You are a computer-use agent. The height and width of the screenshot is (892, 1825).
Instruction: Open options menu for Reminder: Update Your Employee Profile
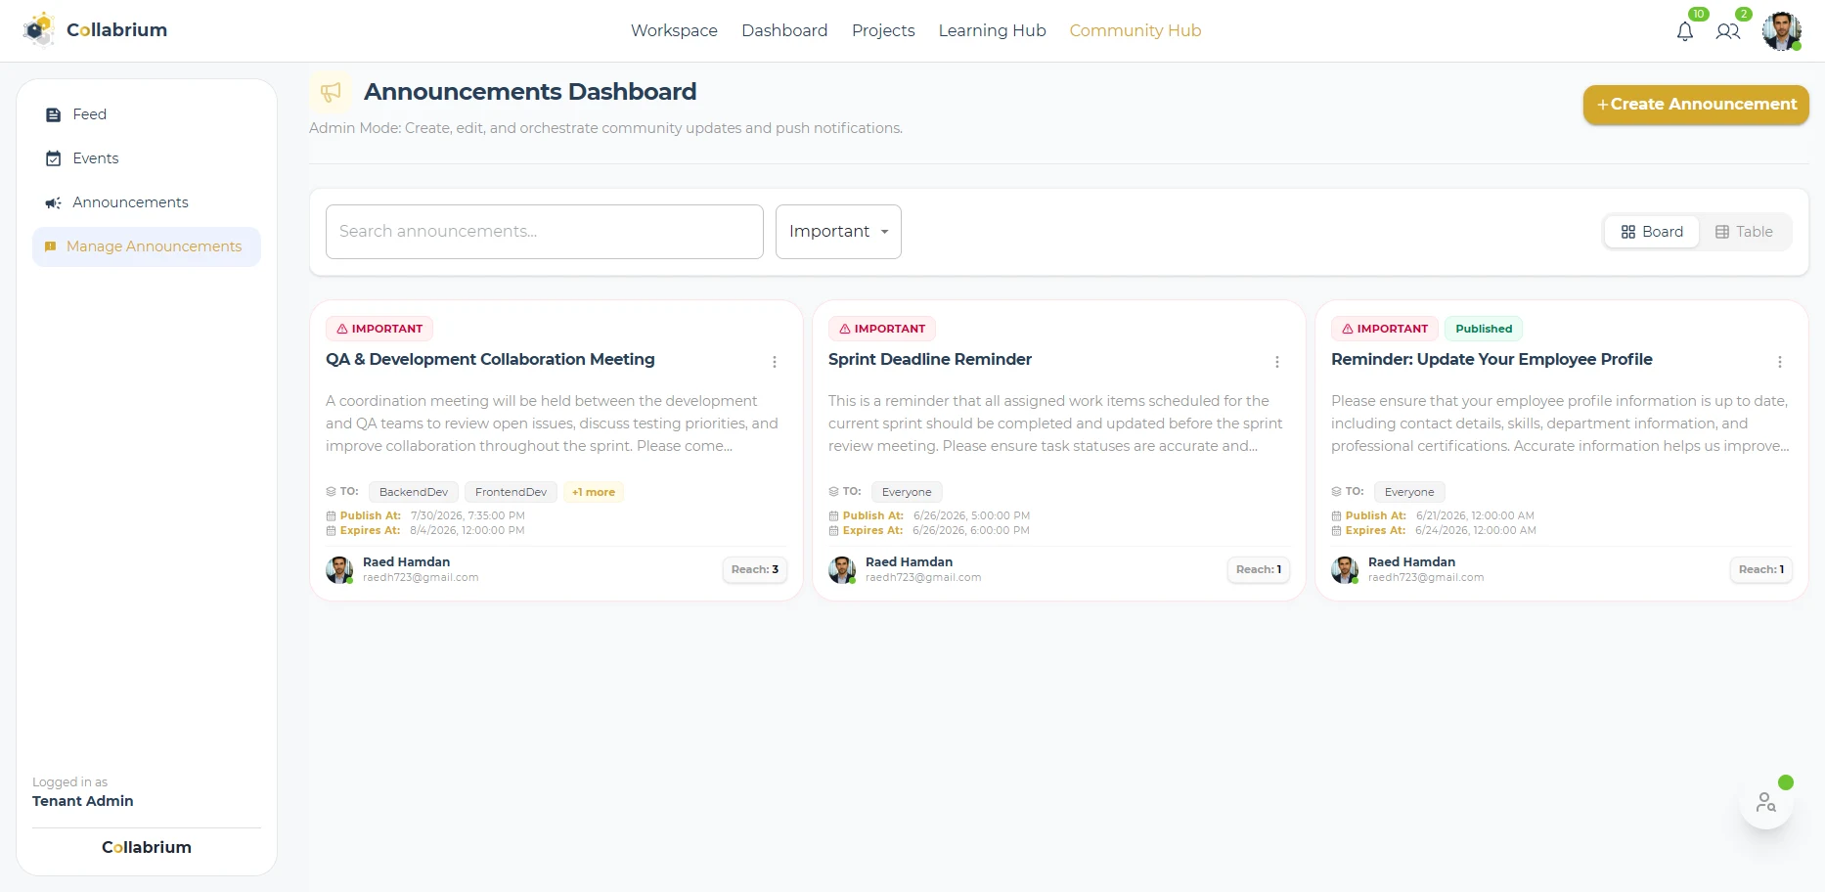tap(1780, 362)
